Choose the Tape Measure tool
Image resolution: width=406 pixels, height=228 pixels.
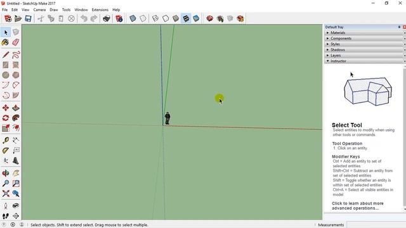pyautogui.click(x=6, y=141)
